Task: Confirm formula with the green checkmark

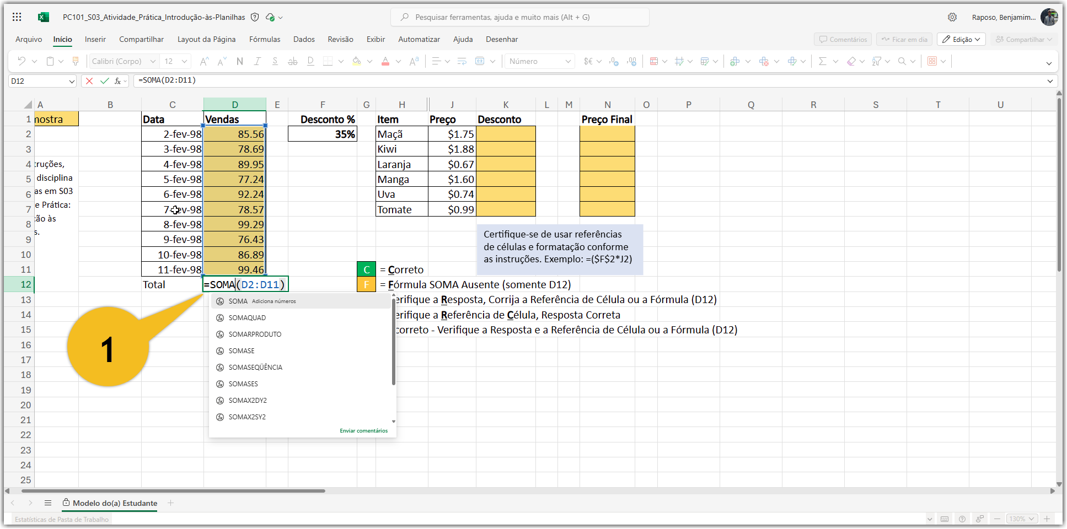Action: coord(104,81)
